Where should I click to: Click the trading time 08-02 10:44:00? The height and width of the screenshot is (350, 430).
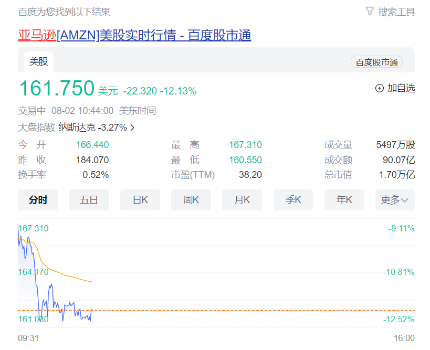tap(82, 111)
